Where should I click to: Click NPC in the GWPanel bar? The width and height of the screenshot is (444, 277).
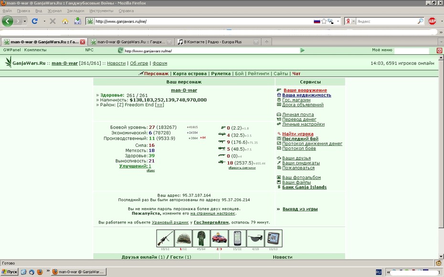pos(89,50)
